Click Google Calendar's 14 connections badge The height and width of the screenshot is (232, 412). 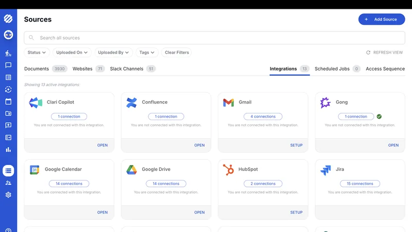pos(69,184)
